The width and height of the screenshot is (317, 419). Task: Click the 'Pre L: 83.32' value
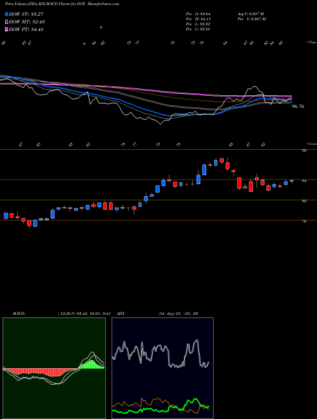199,24
